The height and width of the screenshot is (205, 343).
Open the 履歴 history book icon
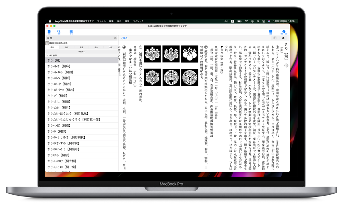(x=271, y=32)
